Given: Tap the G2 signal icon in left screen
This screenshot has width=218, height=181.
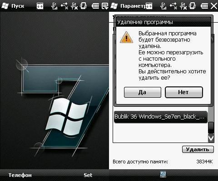Looking at the screenshot, I should [x=74, y=6].
